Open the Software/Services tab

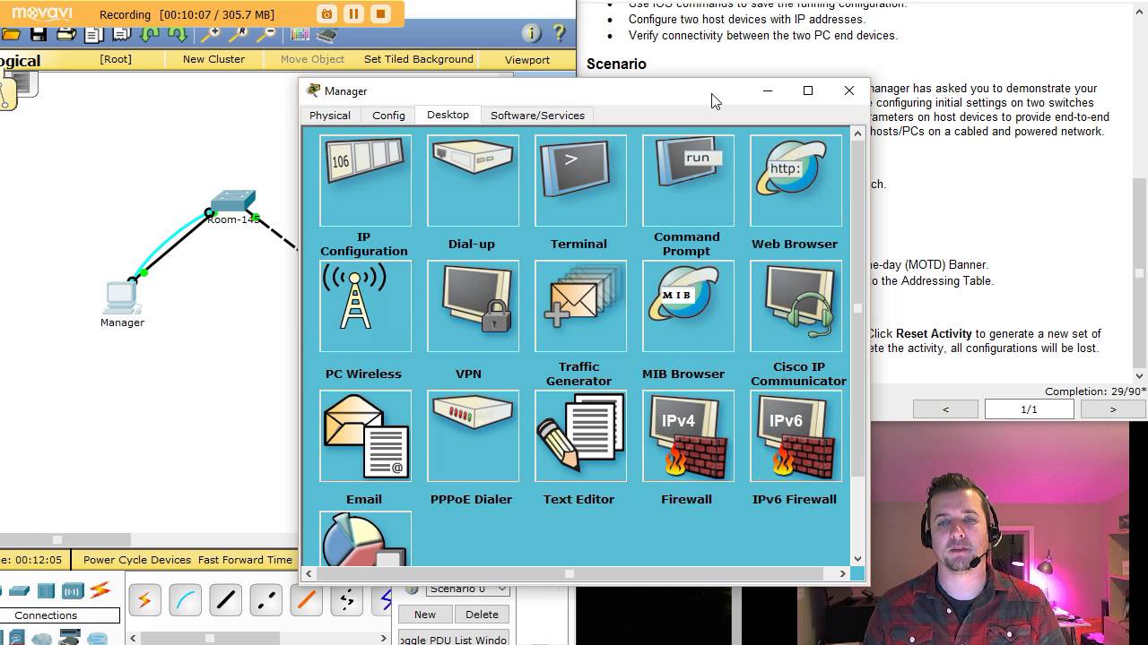point(537,116)
